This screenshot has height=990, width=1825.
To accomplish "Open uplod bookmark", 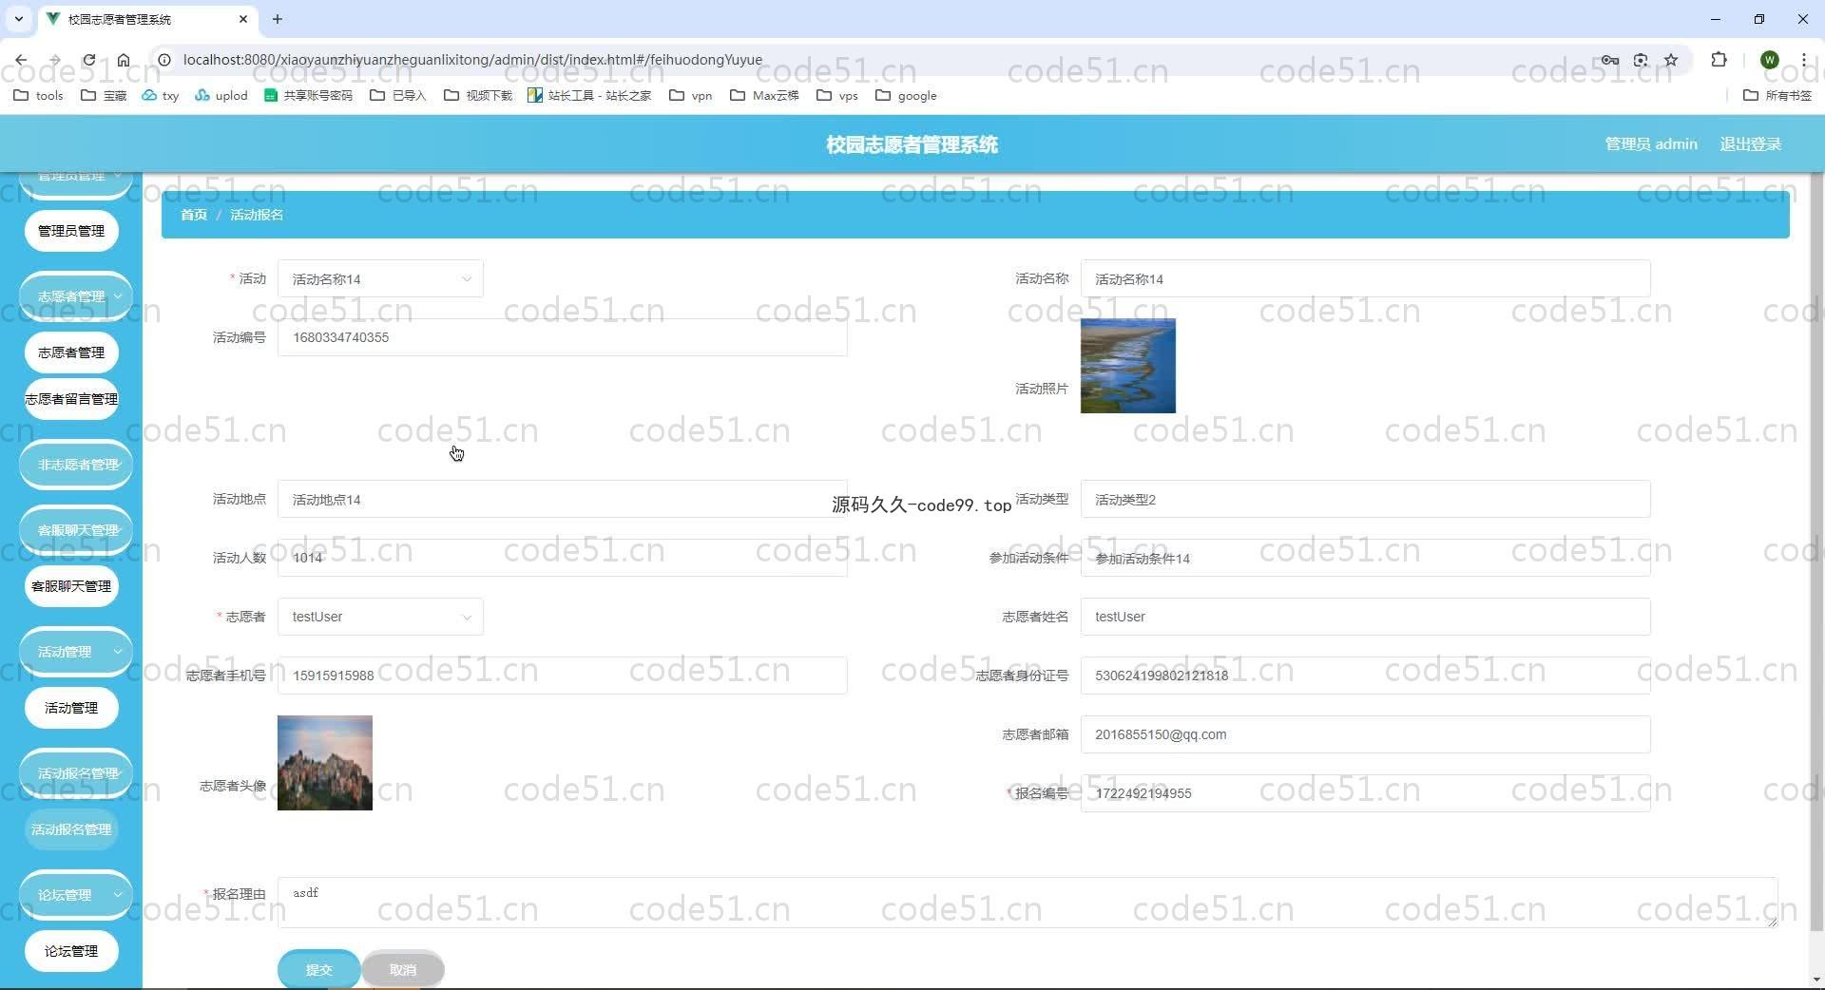I will point(221,95).
